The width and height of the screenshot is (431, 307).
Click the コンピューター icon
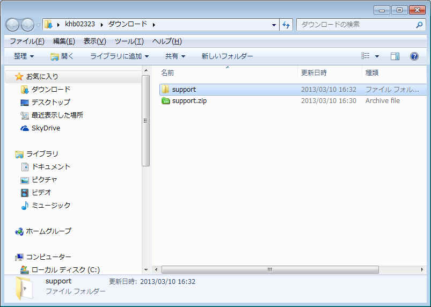19,257
